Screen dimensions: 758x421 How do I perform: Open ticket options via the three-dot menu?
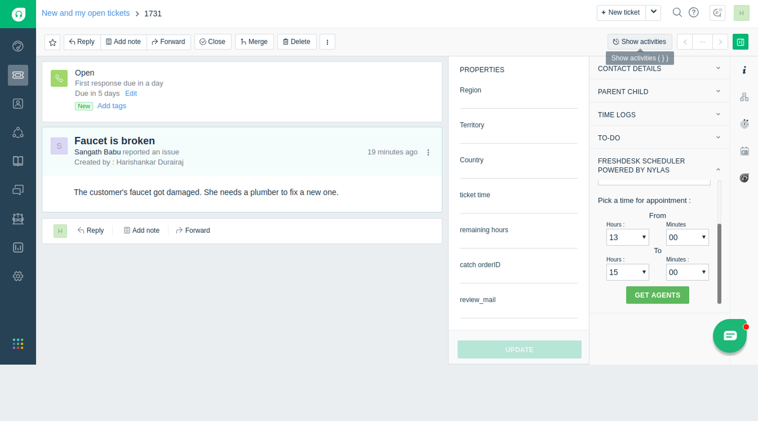[x=327, y=42]
